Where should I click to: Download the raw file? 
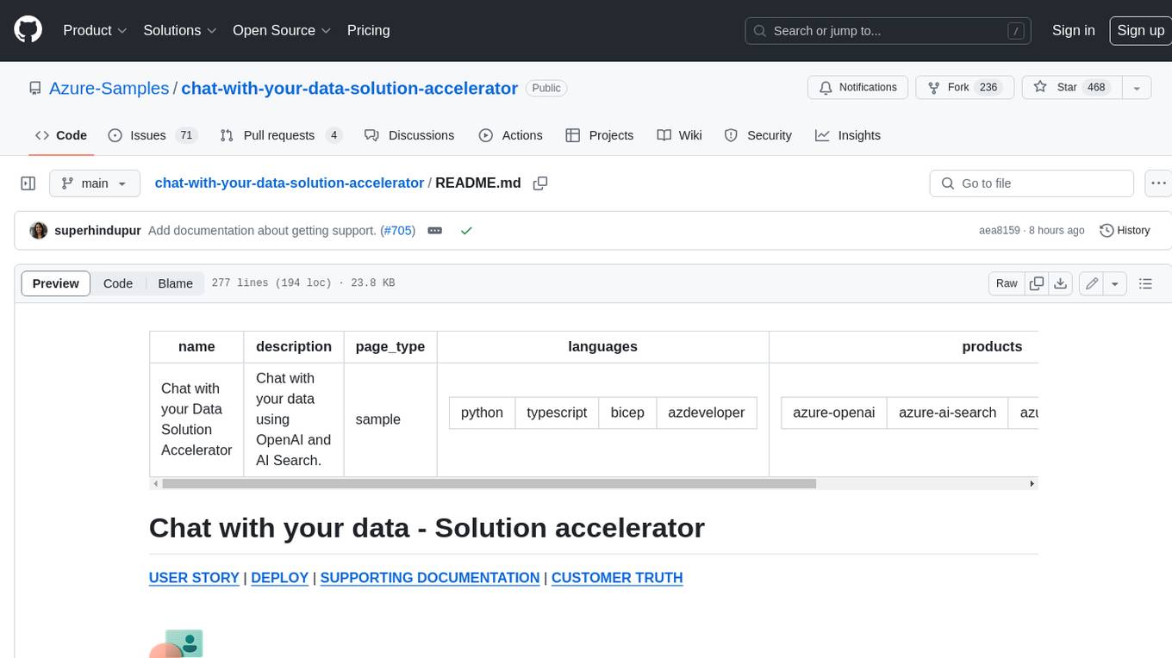[1061, 283]
